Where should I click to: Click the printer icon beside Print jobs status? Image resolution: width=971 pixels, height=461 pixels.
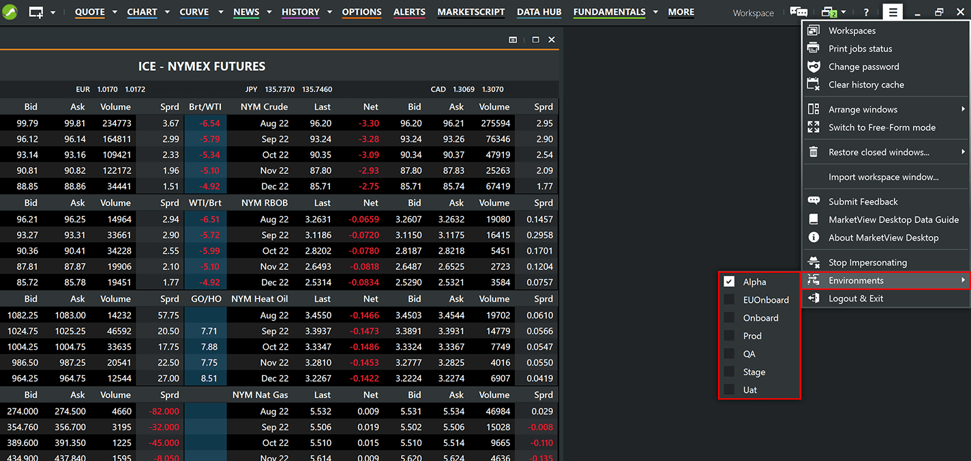813,48
